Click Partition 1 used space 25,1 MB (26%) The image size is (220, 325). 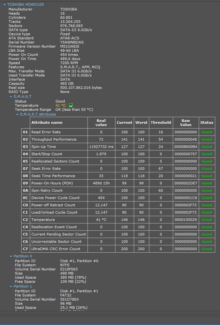coord(74,308)
